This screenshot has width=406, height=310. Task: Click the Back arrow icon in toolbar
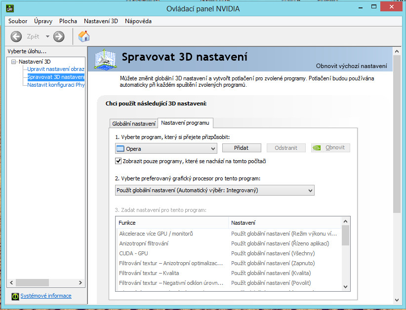16,36
